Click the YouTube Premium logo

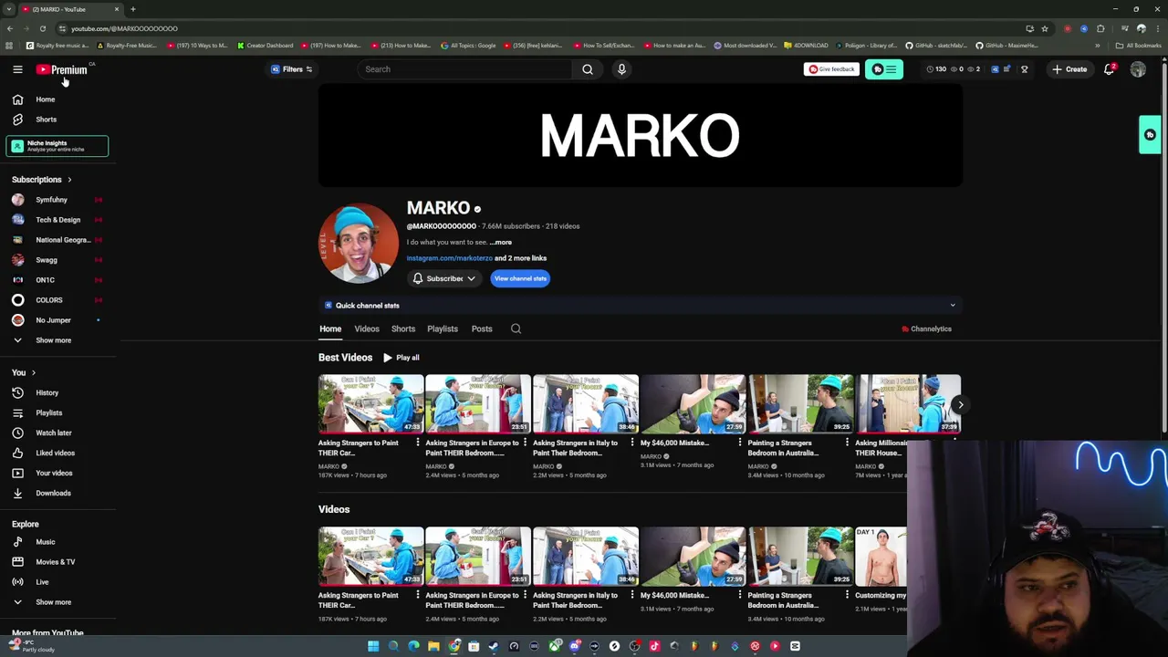(62, 69)
